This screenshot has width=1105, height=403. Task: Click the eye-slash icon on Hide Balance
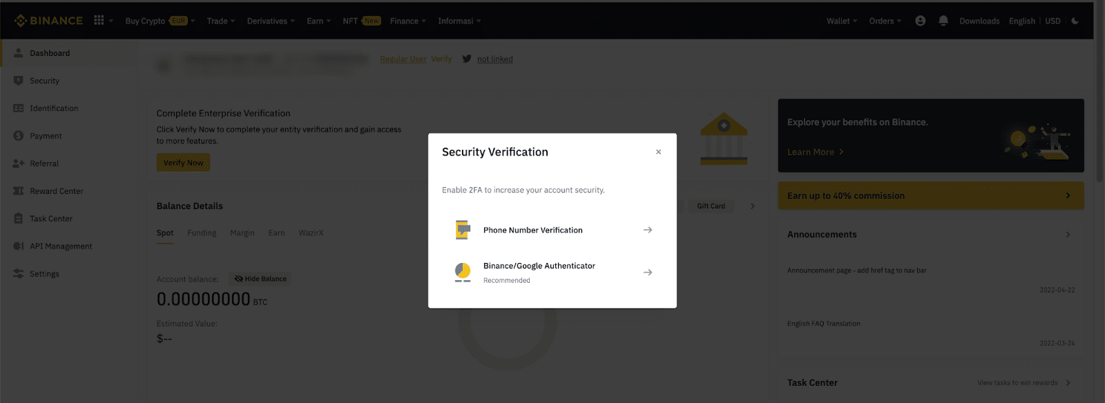point(238,279)
